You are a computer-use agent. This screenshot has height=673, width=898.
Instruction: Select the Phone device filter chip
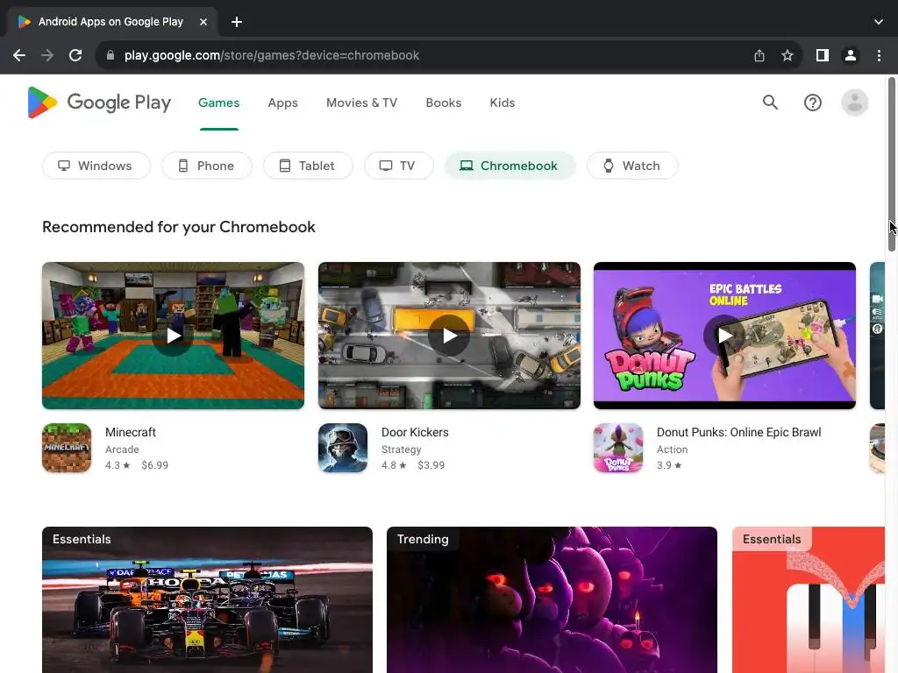207,166
